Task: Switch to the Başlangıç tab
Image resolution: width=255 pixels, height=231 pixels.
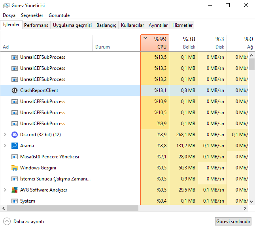Action: (106, 25)
